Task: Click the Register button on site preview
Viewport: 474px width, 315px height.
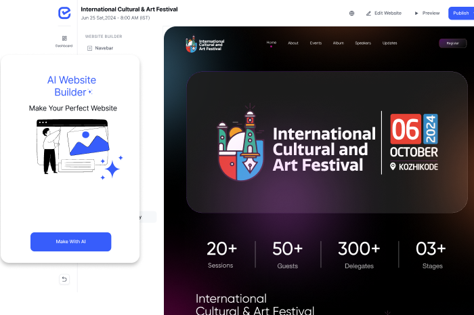Action: coord(452,43)
